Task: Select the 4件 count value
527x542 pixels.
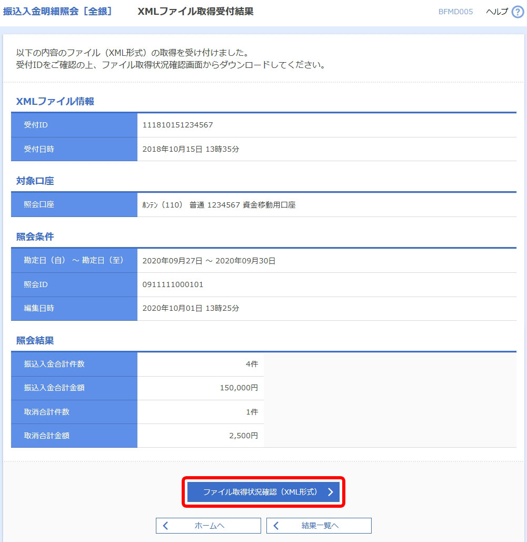Action: (252, 364)
